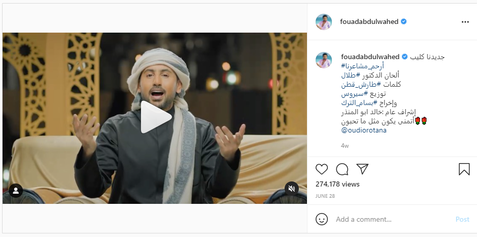Like the post with heart icon
The height and width of the screenshot is (237, 477).
click(322, 169)
